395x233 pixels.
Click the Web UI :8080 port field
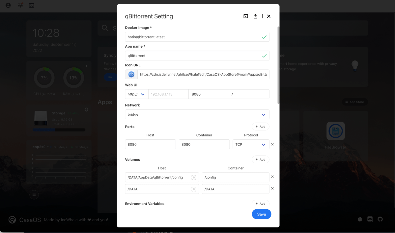coord(209,94)
